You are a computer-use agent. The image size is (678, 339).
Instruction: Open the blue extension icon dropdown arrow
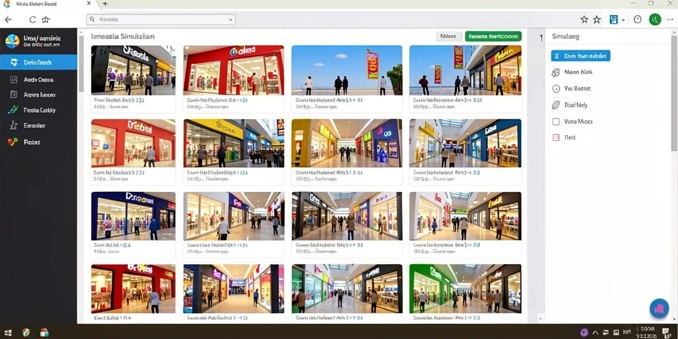pos(623,20)
